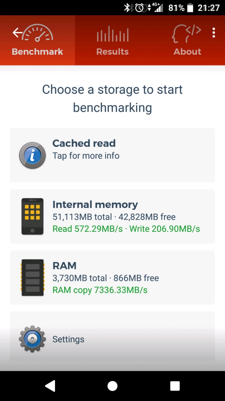Tap the blue info icon for Cached read
The image size is (225, 401).
pos(32,155)
